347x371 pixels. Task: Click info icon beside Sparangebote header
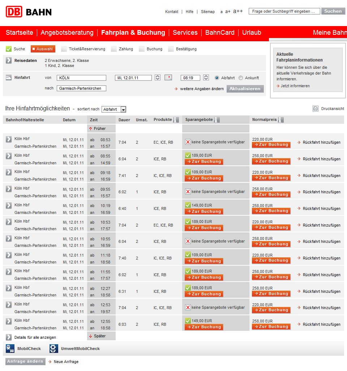pos(217,120)
